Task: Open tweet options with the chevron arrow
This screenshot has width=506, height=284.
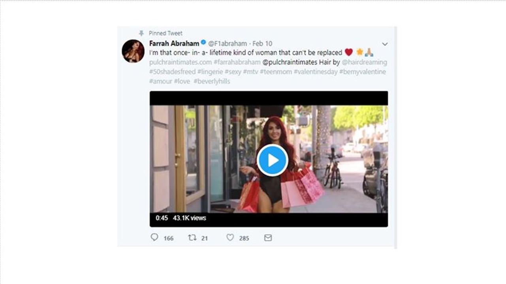Action: pos(385,44)
